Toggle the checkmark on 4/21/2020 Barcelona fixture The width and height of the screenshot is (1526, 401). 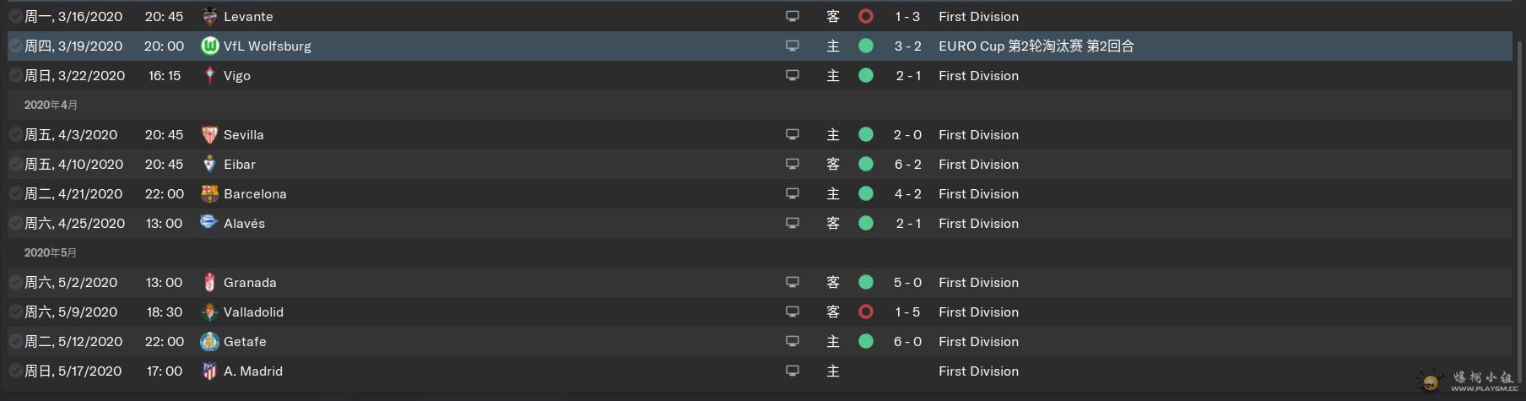coord(15,193)
